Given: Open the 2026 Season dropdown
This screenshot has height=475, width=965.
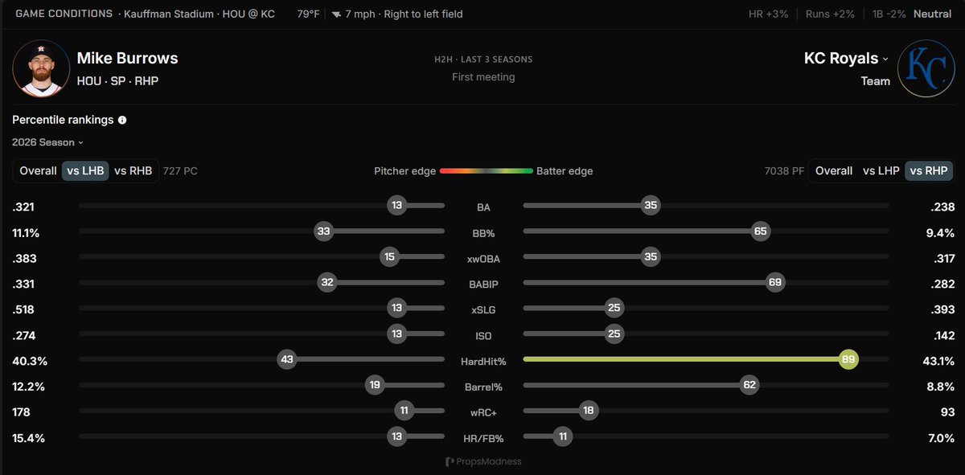Looking at the screenshot, I should point(48,142).
